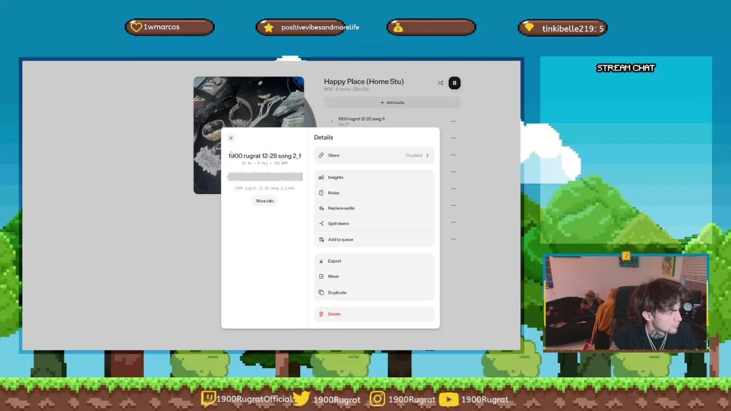Select track 1900 rugrat 12-28 song 4
The image size is (731, 411).
point(362,119)
